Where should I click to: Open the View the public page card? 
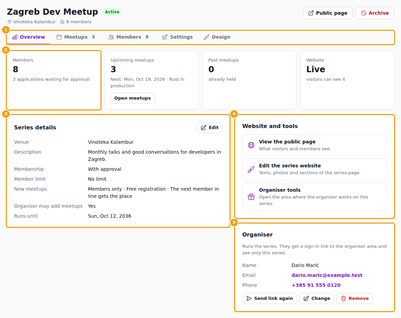(314, 145)
